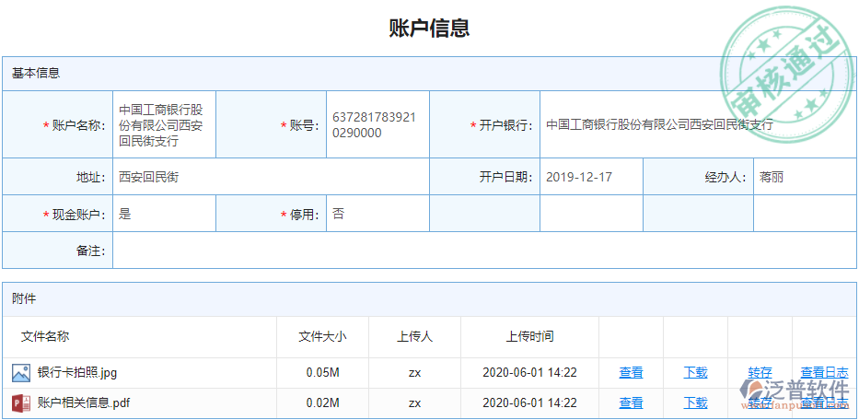Click the 现金账户 value 是
The image size is (859, 420).
[125, 214]
